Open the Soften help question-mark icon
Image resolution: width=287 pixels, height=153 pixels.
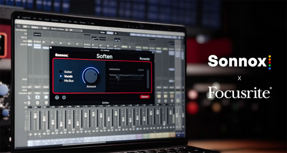point(57,98)
